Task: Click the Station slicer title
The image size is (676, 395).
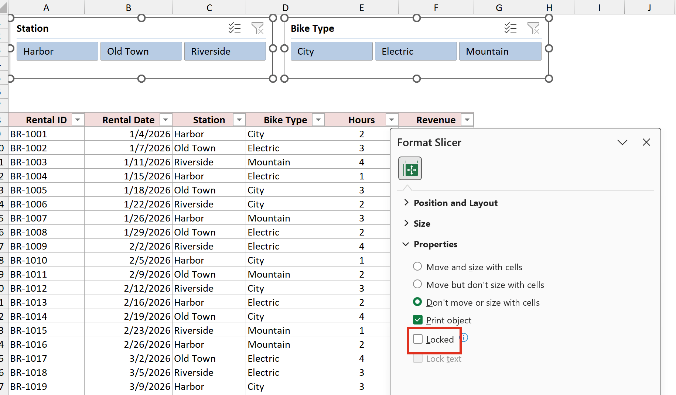Action: [33, 28]
